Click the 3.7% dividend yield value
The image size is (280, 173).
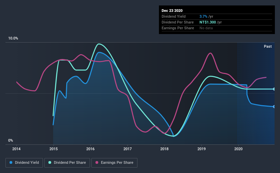(203, 16)
